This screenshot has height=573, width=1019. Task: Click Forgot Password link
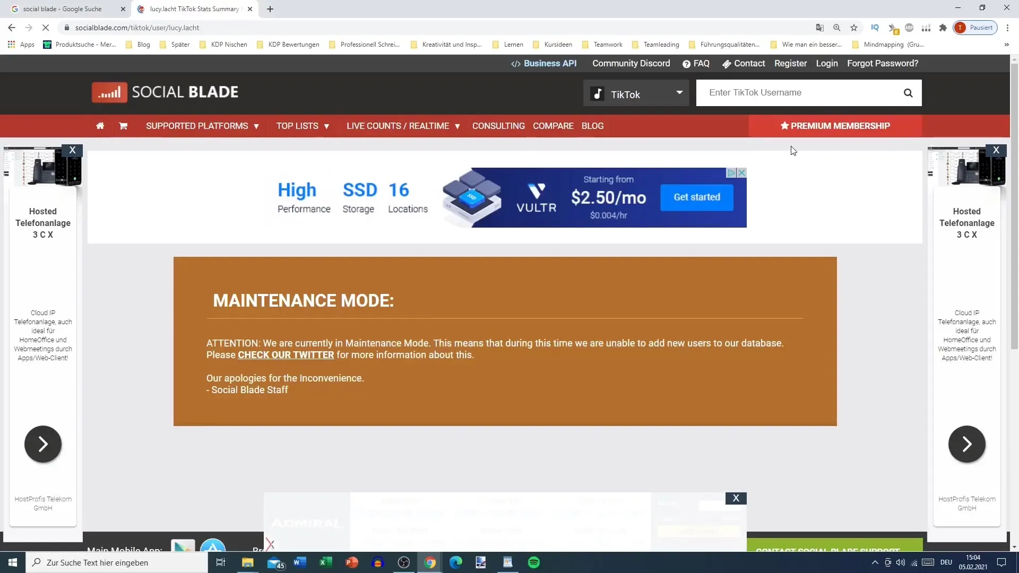pyautogui.click(x=883, y=63)
